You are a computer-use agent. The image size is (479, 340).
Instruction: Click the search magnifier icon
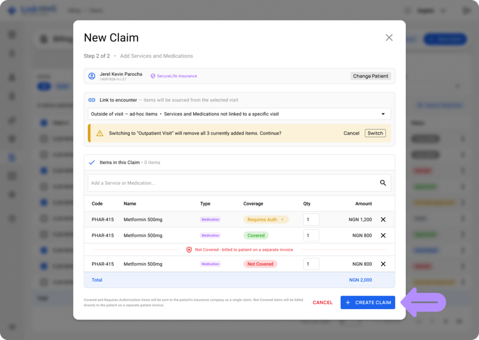(383, 183)
